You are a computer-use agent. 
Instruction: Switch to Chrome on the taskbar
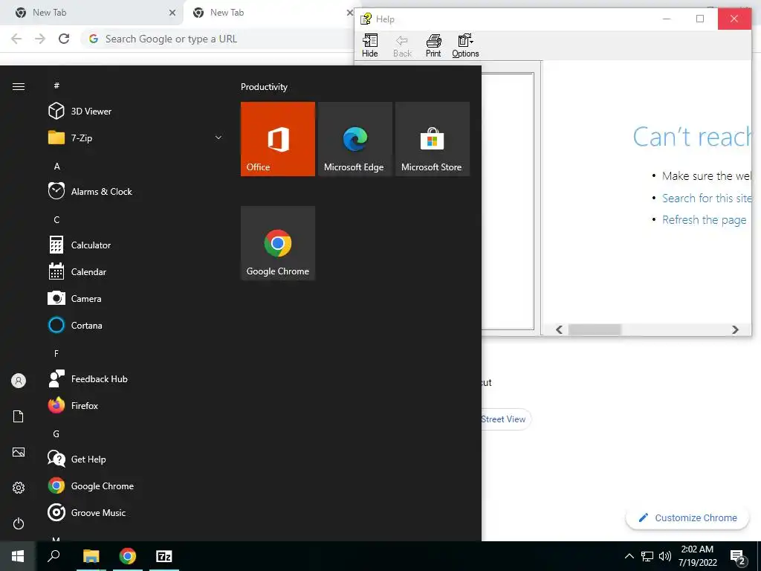click(128, 556)
